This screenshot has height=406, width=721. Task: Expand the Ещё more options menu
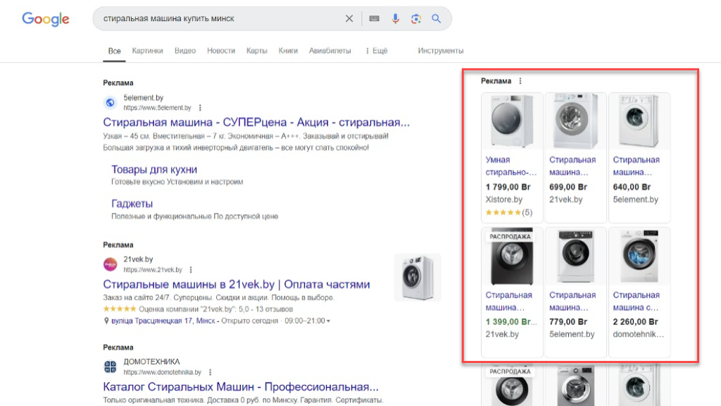click(x=376, y=51)
